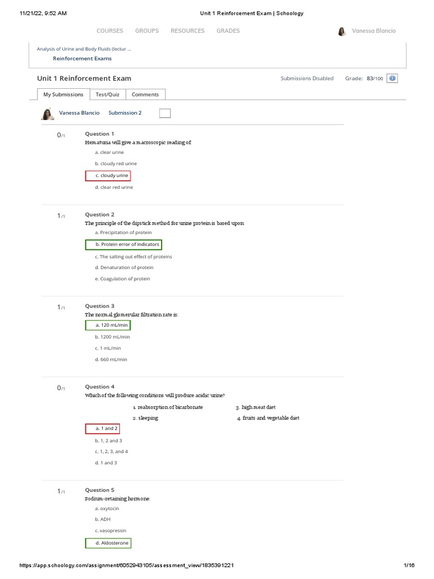Open the Groups menu
434x579 pixels.
coord(147,31)
